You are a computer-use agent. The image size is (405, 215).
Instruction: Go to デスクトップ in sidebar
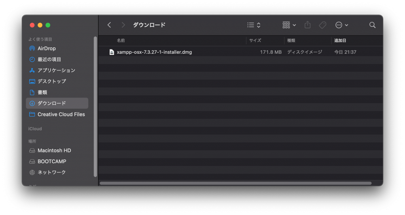click(51, 81)
